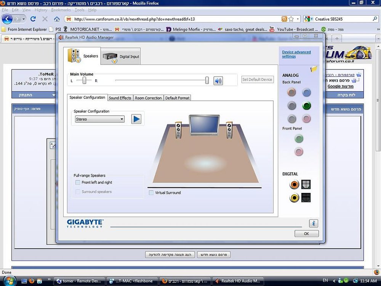Open the Firefox Bookmarks menu
The height and width of the screenshot is (286, 381).
point(61,10)
